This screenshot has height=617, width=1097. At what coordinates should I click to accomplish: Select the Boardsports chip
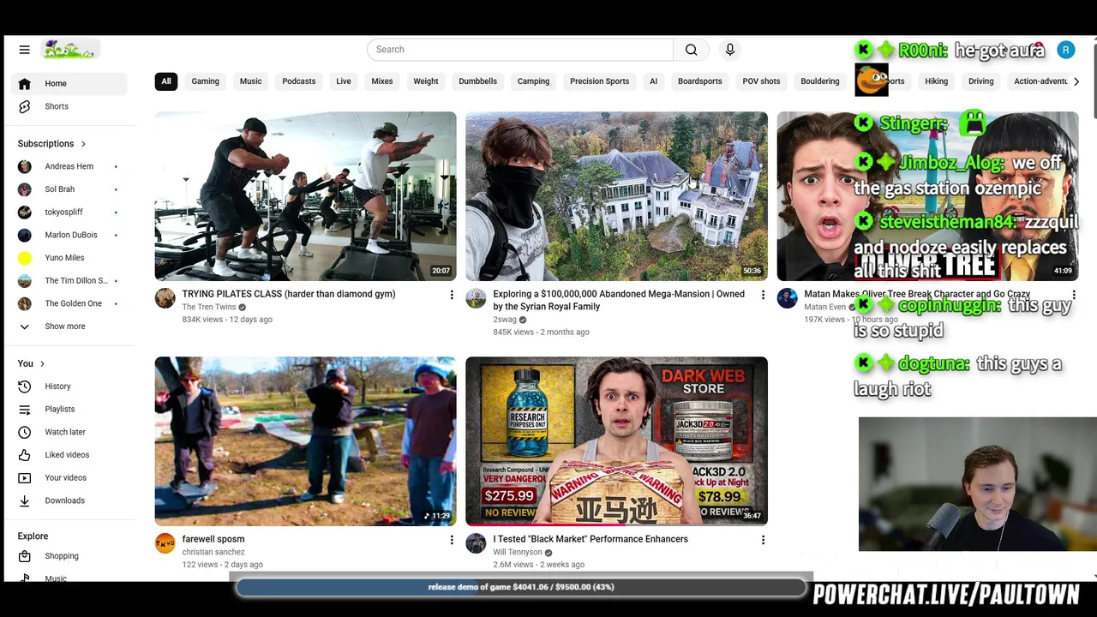click(700, 81)
